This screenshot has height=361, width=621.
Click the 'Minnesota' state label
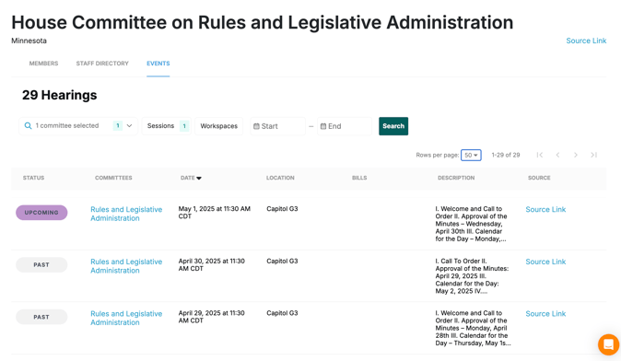(29, 41)
